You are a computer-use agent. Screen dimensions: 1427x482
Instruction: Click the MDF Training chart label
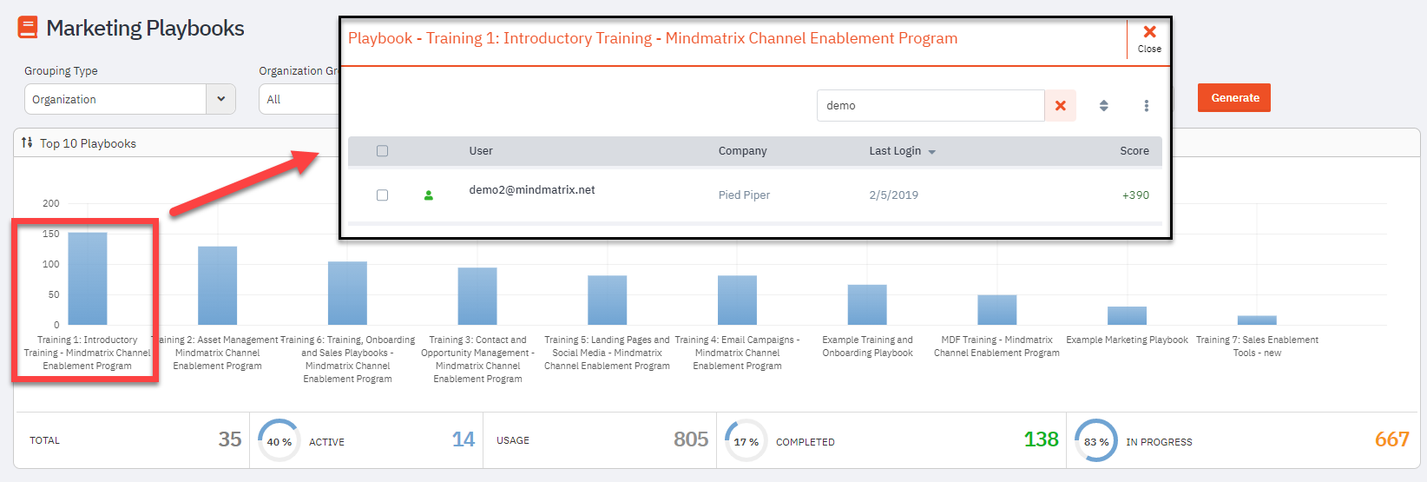pyautogui.click(x=996, y=347)
